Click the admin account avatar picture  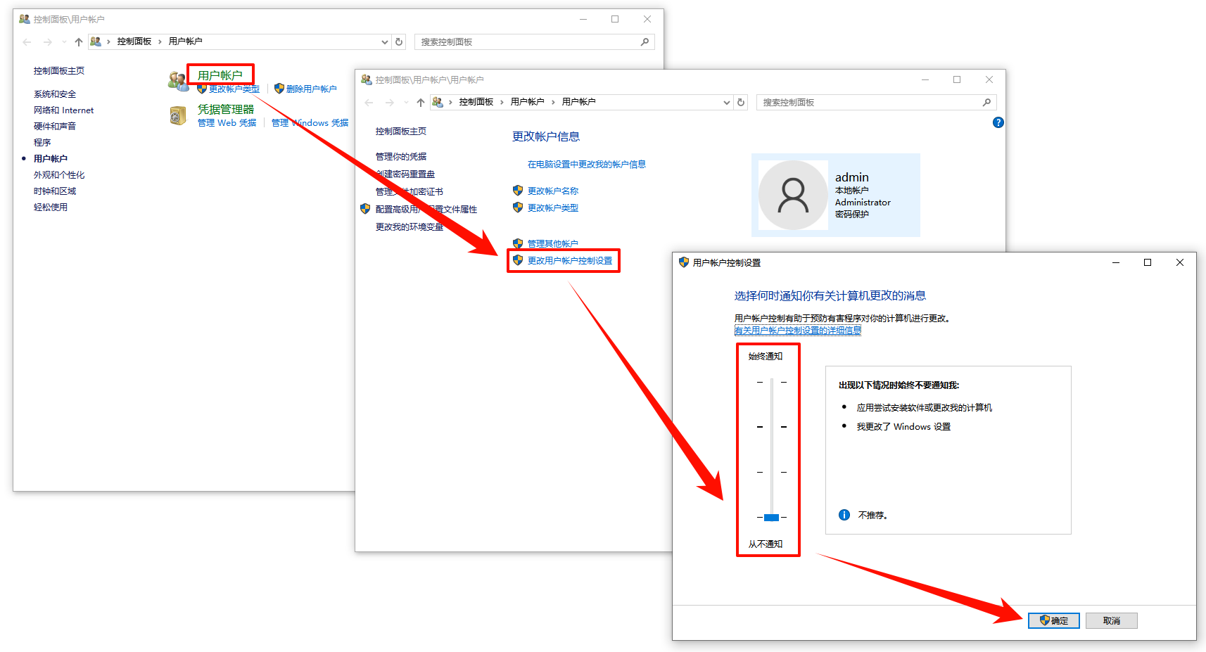click(793, 196)
